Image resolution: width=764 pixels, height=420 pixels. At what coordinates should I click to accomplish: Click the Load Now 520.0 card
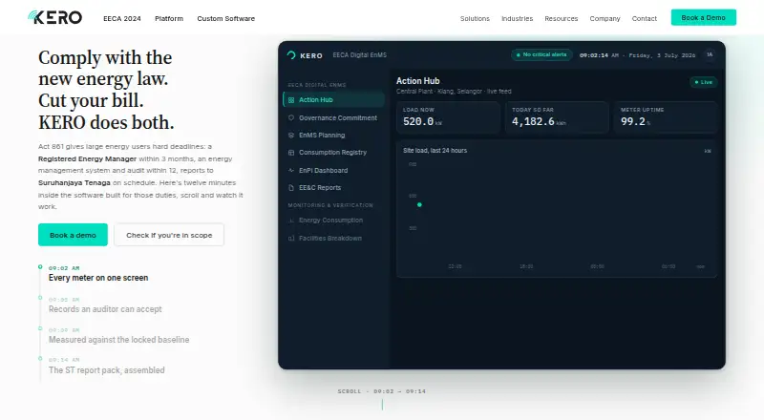[x=448, y=117]
